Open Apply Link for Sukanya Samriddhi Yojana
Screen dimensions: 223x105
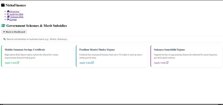click(x=161, y=63)
